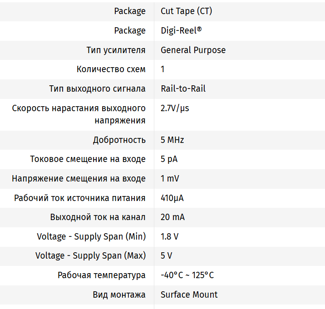Click the "20 mA" output current value
This screenshot has height=309, width=325.
click(172, 217)
